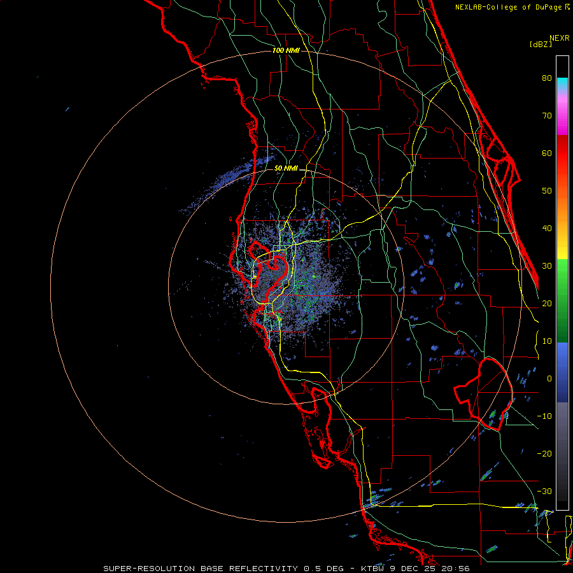Screen dimensions: 573x573
Task: Click the 30 value on the dBZ scale
Action: coord(547,265)
